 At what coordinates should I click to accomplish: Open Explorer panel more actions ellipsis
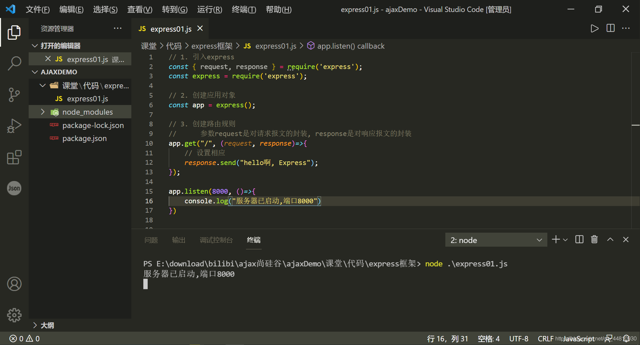coord(118,29)
